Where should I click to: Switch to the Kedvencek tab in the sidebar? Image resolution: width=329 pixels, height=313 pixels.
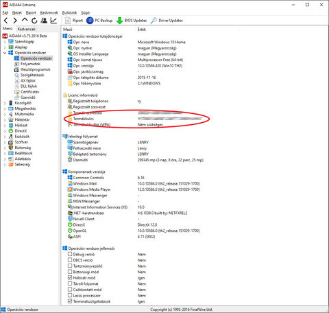click(x=27, y=29)
